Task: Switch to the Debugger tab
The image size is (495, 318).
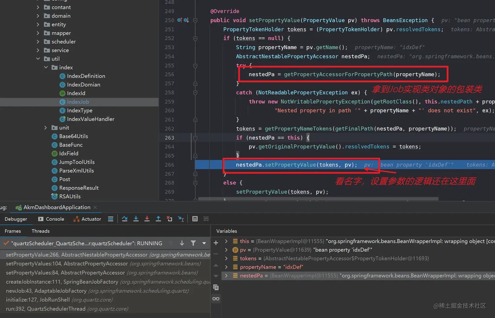Action: pyautogui.click(x=16, y=219)
